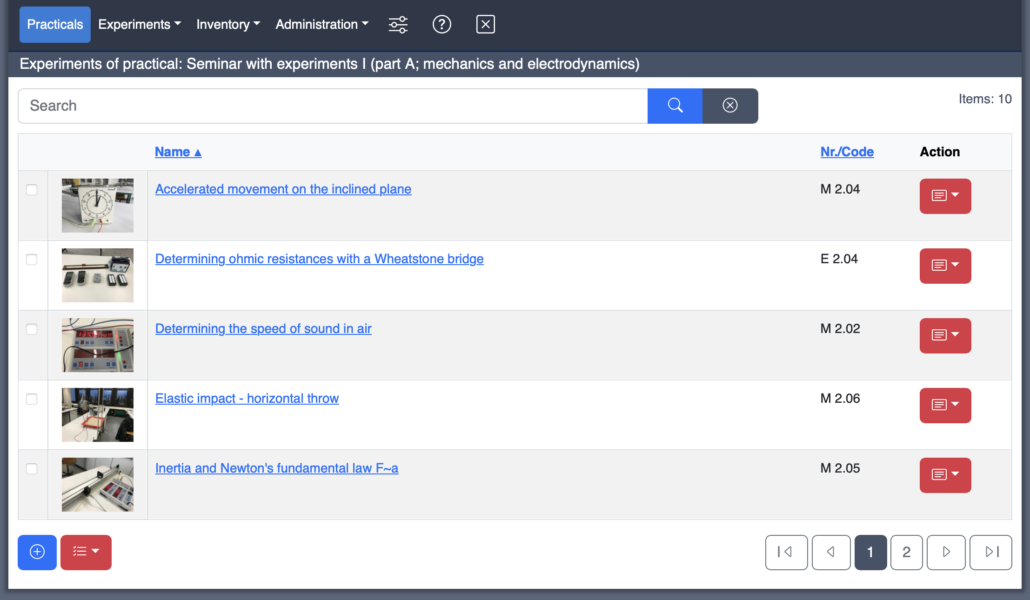Jump to first page of results

786,552
